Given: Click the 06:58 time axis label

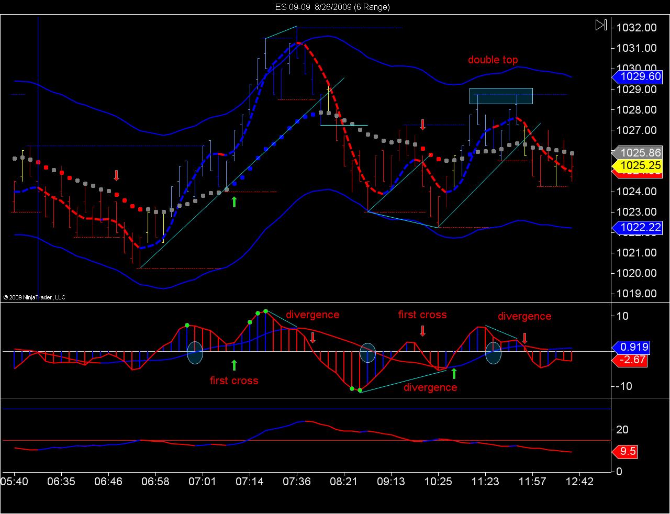Looking at the screenshot, I should 155,481.
